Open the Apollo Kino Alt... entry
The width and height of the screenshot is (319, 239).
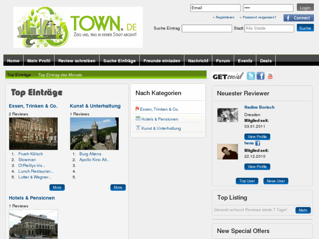point(94,160)
